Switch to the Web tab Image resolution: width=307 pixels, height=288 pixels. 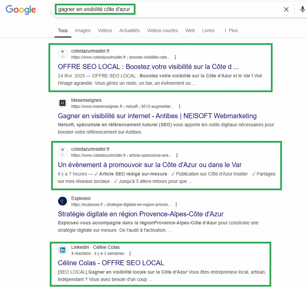coord(190,30)
